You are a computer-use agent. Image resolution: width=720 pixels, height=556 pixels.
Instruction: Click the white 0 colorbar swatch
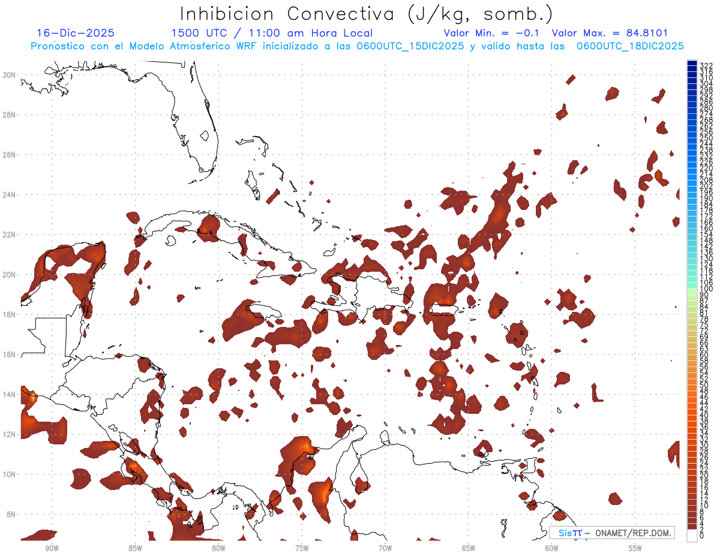[x=692, y=536]
